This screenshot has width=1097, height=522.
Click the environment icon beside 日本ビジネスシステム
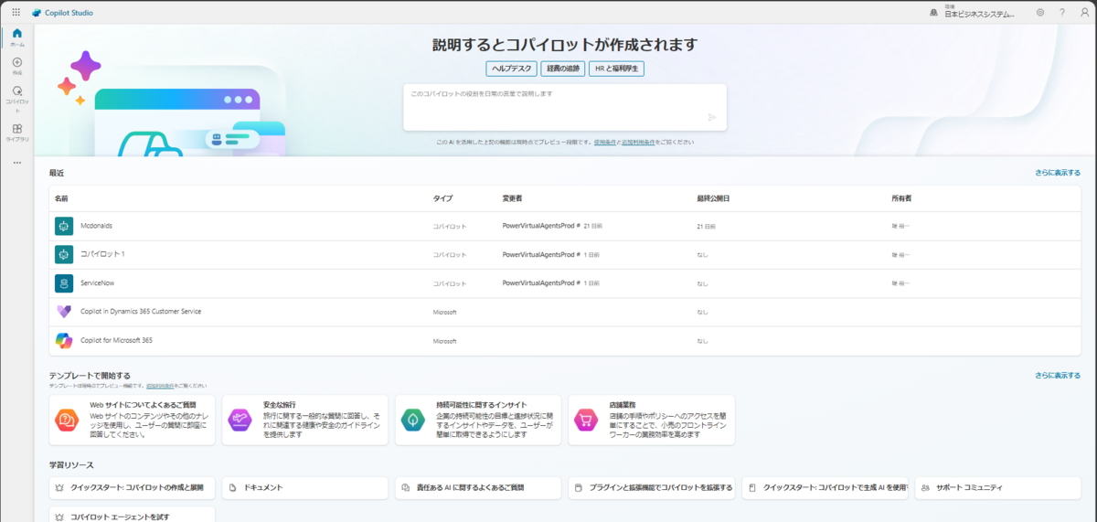click(933, 13)
